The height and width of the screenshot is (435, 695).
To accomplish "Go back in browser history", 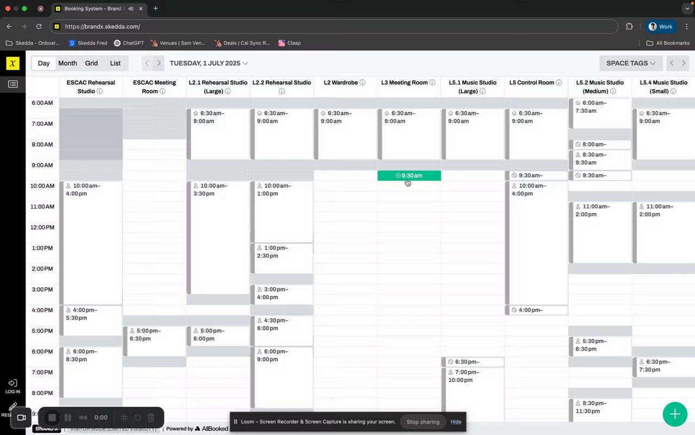I will tap(9, 26).
